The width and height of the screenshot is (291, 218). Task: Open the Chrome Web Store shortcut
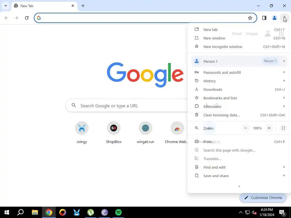click(x=177, y=133)
